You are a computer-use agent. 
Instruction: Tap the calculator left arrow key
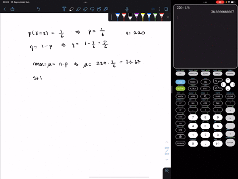pos(223,85)
